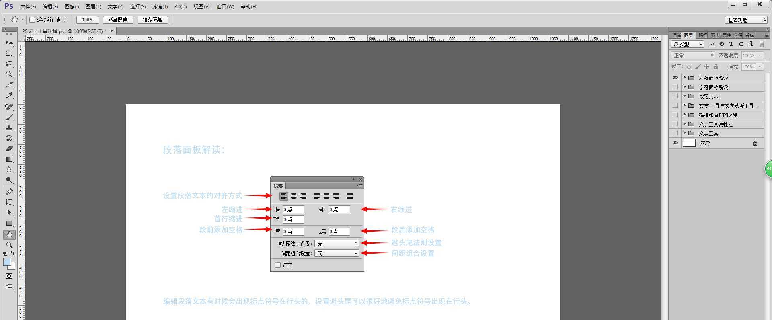Select the Clone Stamp tool

point(9,128)
